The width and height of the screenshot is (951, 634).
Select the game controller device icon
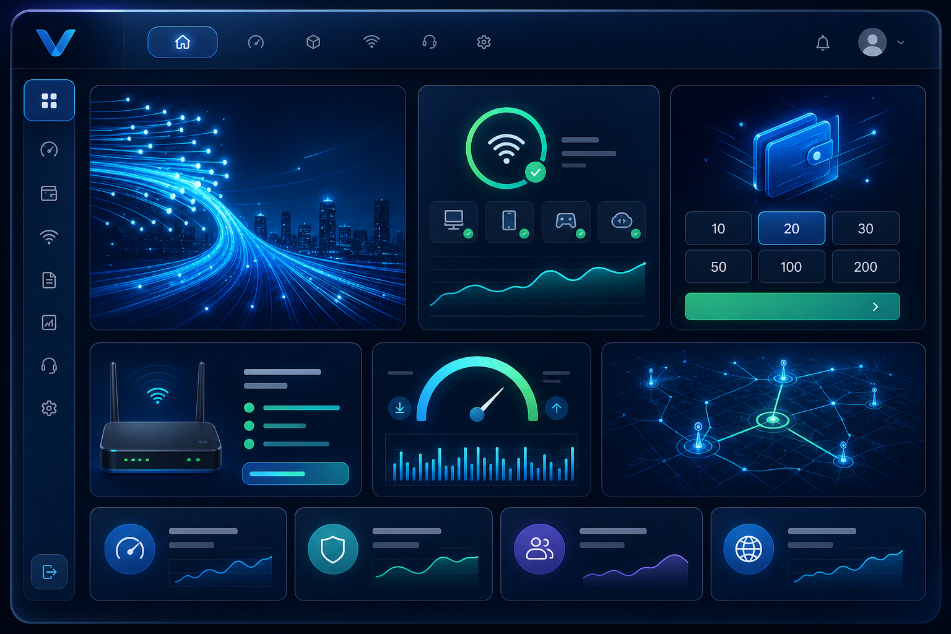565,221
